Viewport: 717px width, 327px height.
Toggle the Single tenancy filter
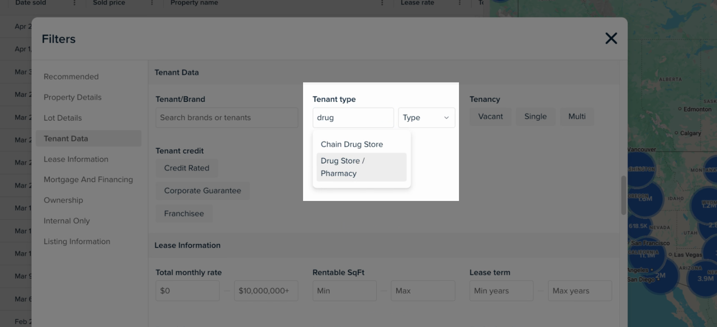click(535, 117)
